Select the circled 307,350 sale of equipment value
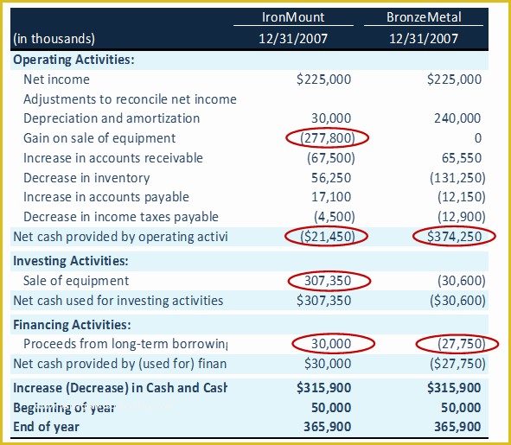 point(328,281)
